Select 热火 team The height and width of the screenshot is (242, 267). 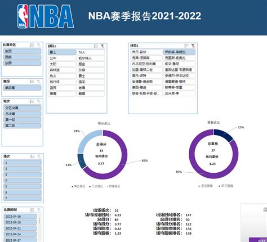pos(62,76)
